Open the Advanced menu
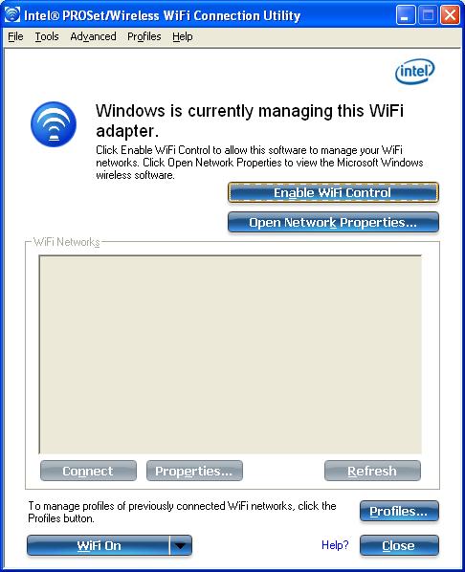This screenshot has height=572, width=465. pos(93,37)
